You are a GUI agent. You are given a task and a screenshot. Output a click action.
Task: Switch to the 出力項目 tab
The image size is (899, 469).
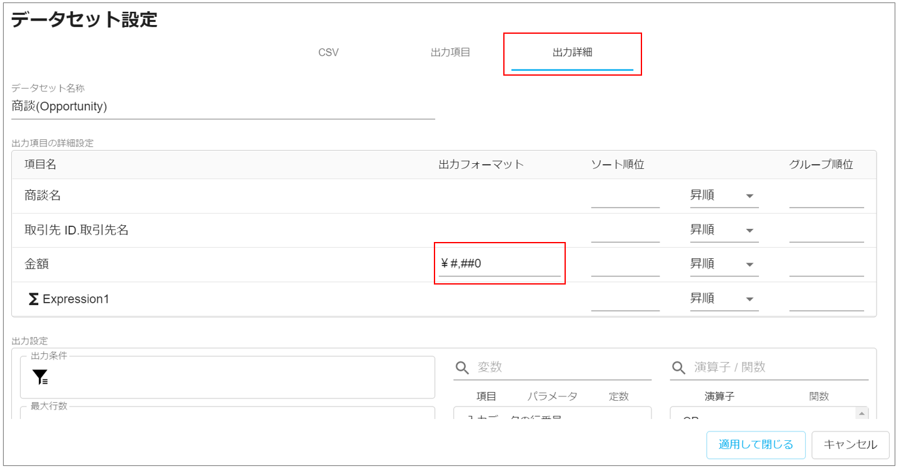pyautogui.click(x=451, y=53)
